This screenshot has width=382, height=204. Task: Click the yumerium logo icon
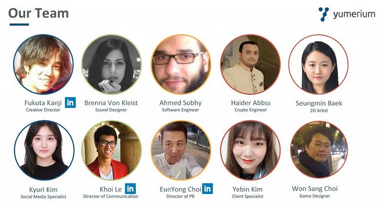coord(324,14)
